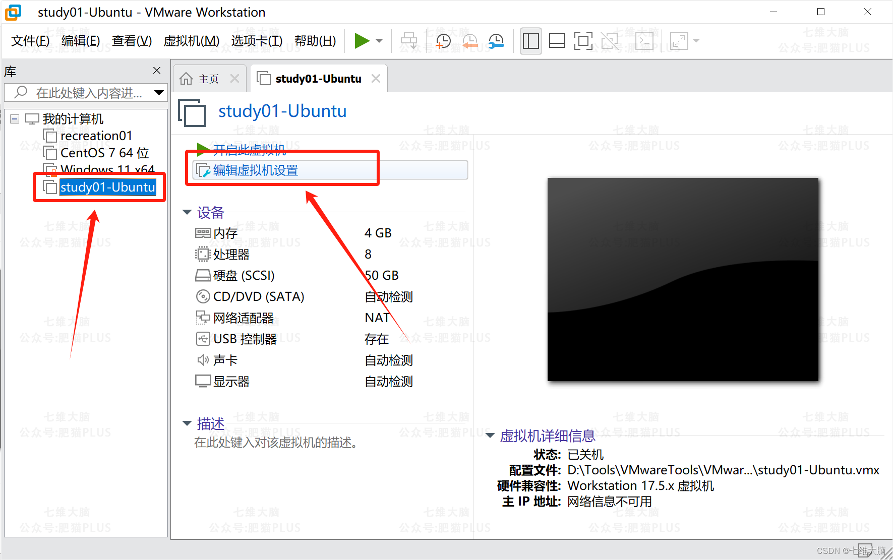Click the 内存 memory device icon
Viewport: 893px width, 560px height.
tap(203, 233)
